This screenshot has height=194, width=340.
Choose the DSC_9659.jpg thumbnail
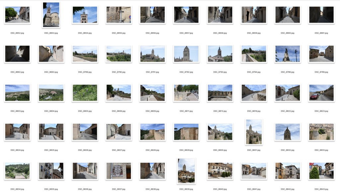point(254,15)
